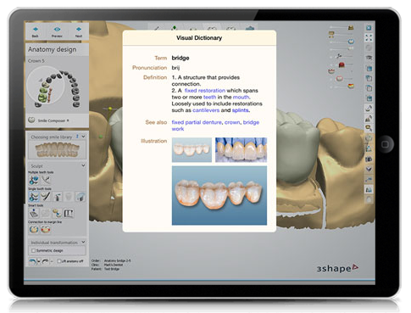Image resolution: width=411 pixels, height=313 pixels.
Task: Click the Undo arrow icon
Action: point(32,261)
